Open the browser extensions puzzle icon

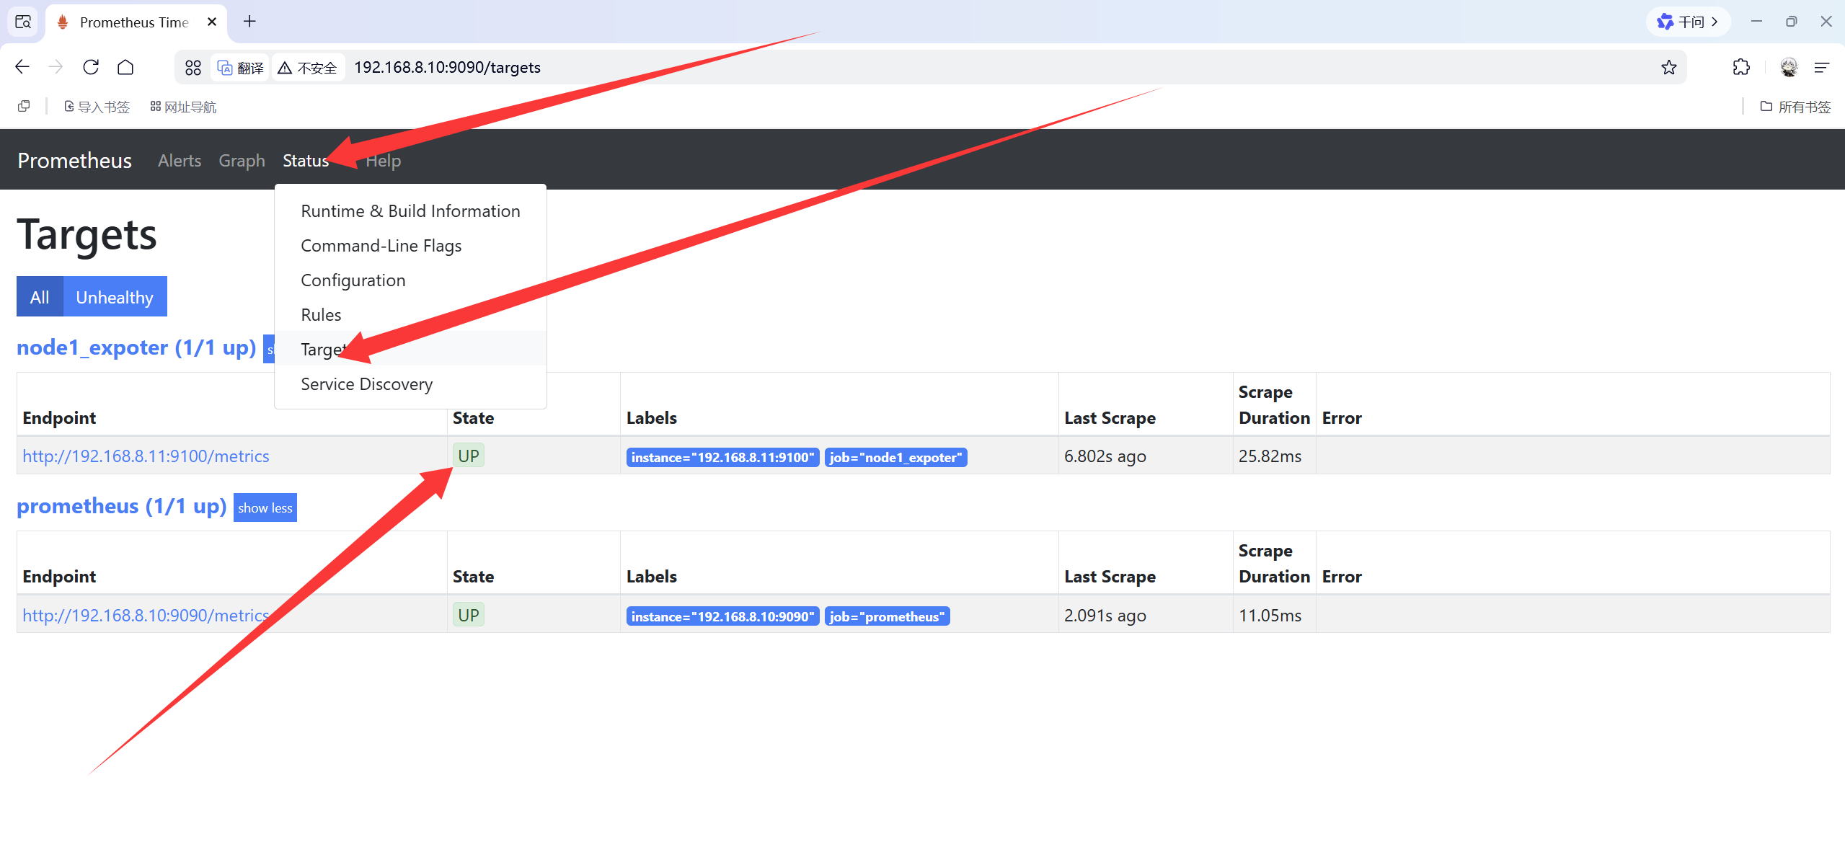coord(1741,67)
